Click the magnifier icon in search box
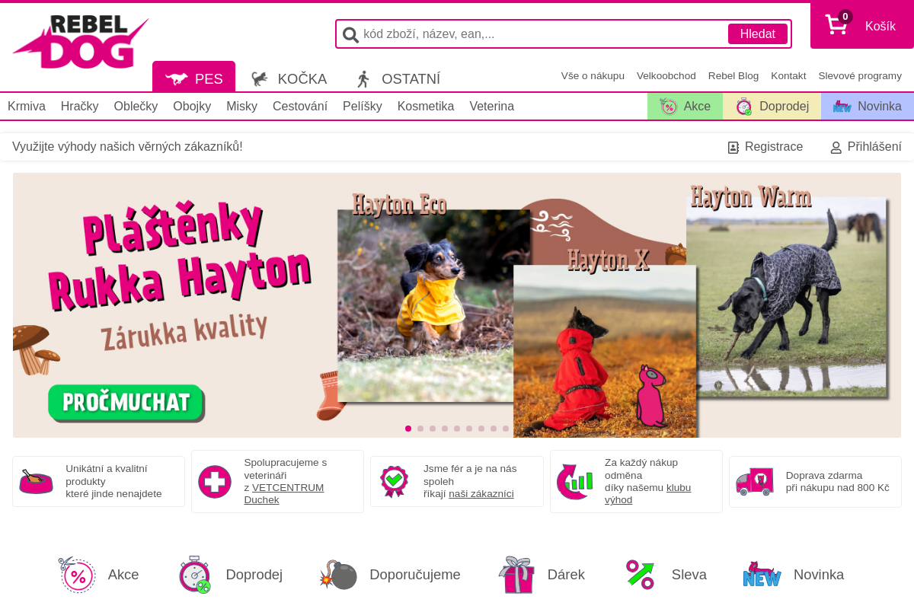Viewport: 914px width, 609px height. tap(350, 34)
